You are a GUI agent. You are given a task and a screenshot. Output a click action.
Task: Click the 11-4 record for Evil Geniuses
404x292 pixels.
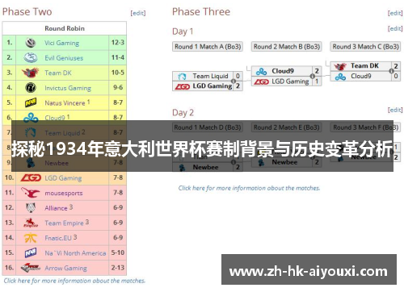118,57
